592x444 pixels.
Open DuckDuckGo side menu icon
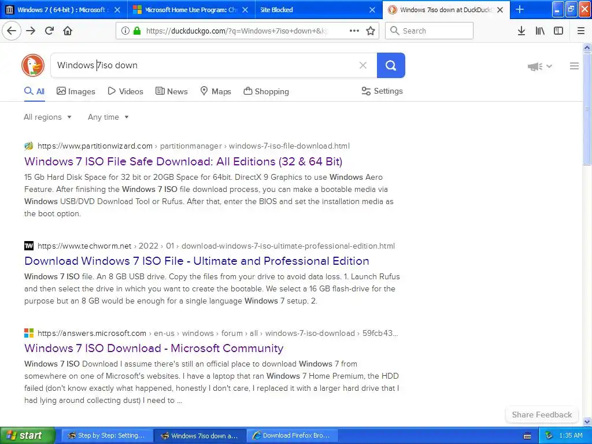click(574, 66)
